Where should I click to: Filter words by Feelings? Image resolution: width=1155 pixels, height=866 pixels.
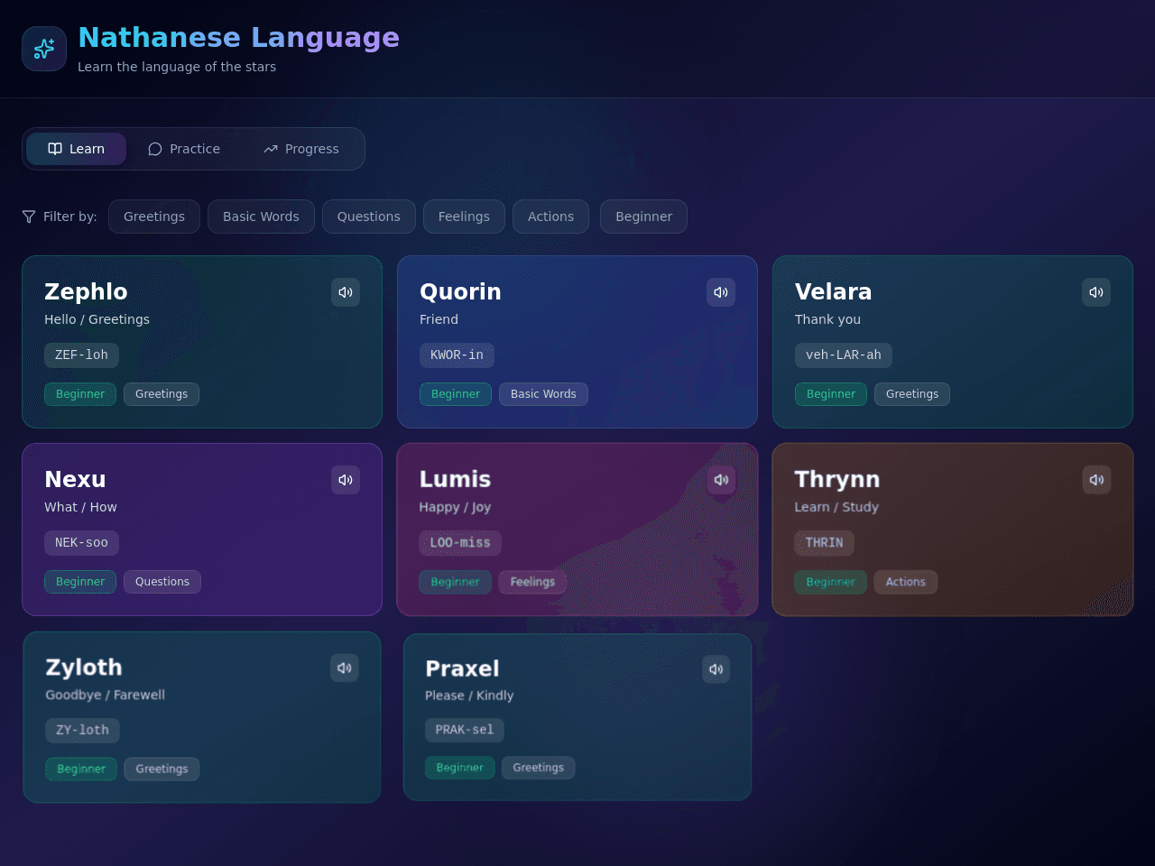click(464, 216)
